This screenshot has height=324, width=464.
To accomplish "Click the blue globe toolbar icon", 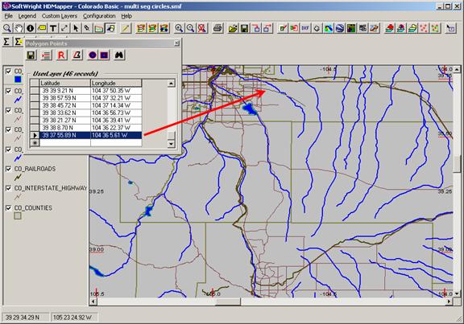I will coord(340,28).
